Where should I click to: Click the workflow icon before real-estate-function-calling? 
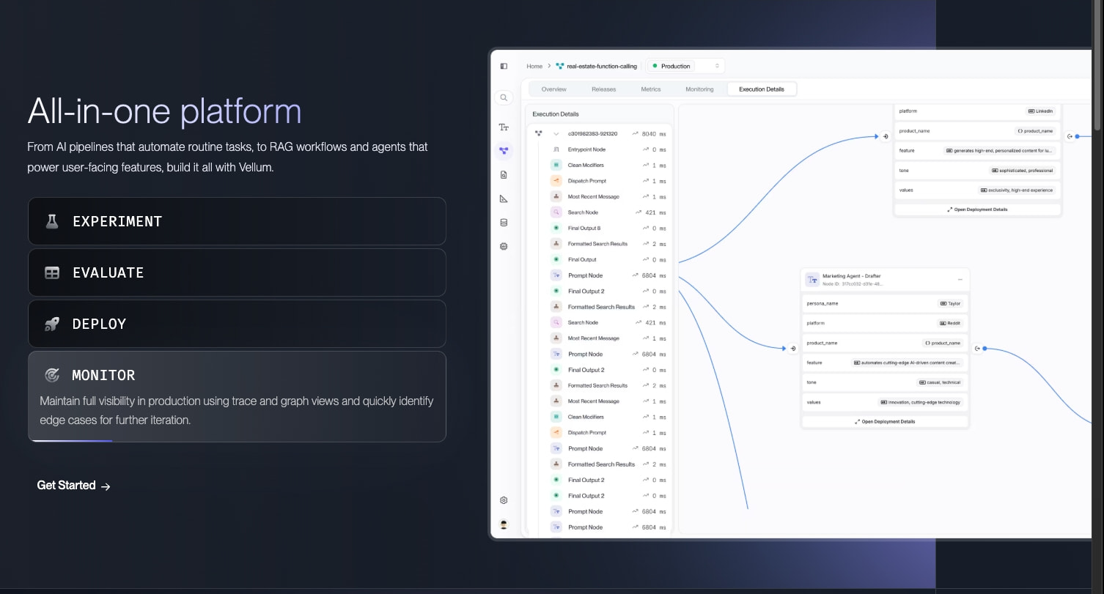pos(560,66)
